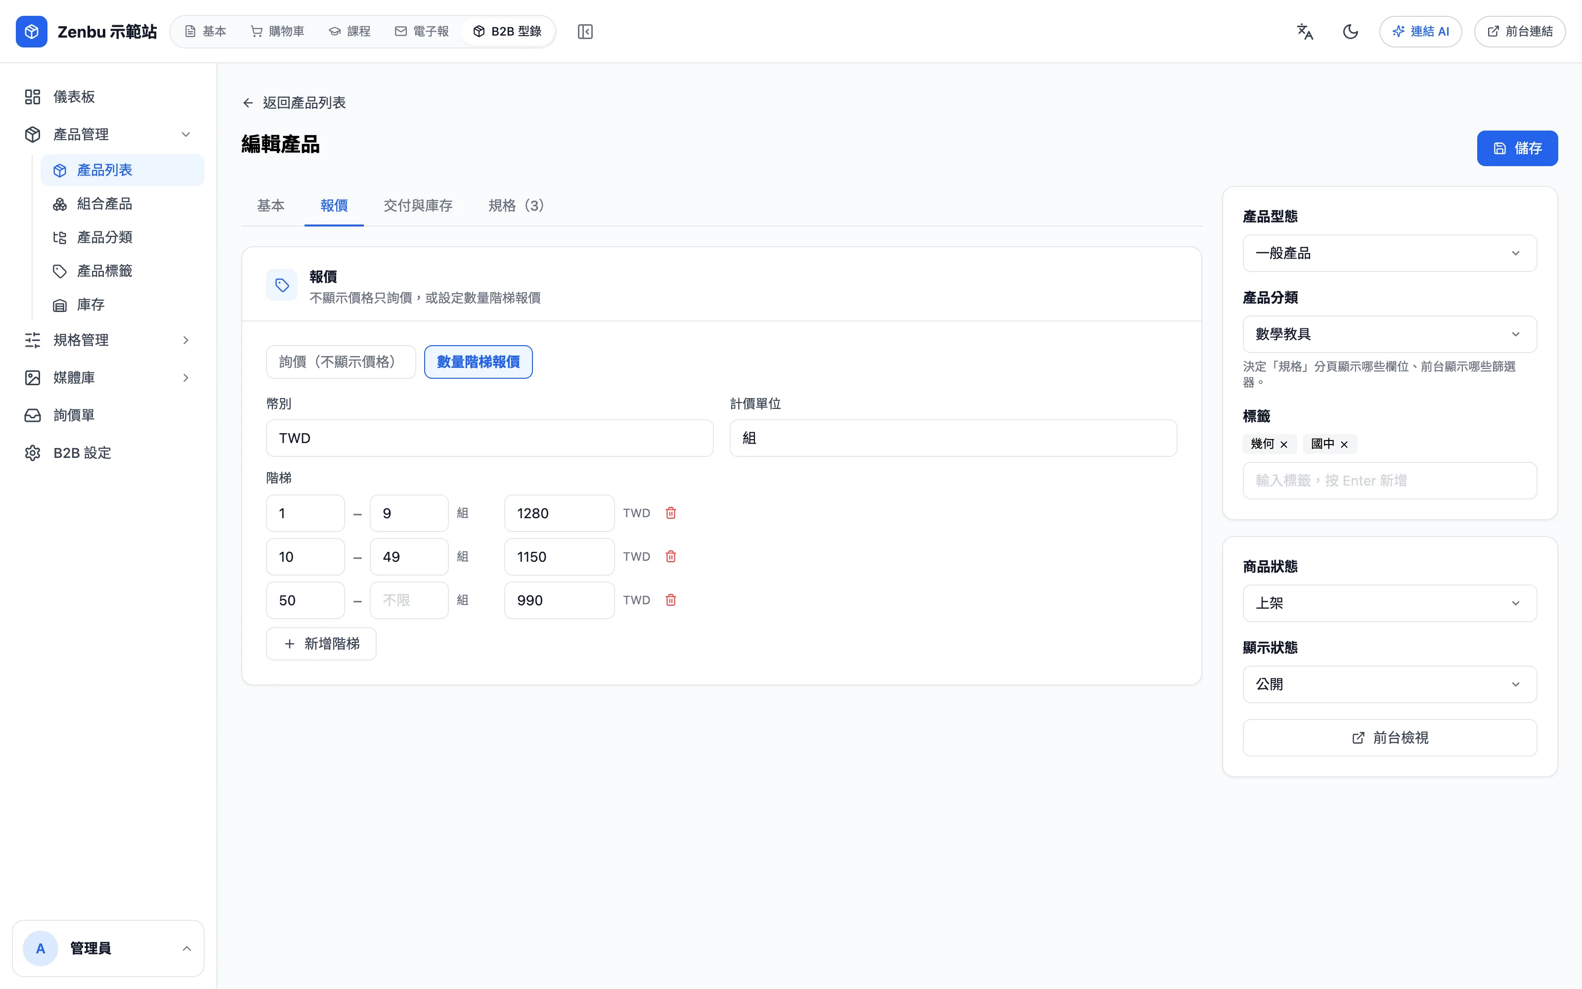Delete the 10–49 tier row

pyautogui.click(x=671, y=557)
